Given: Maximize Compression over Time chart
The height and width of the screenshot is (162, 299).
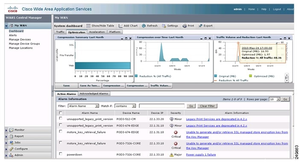Looking at the screenshot, I should (205, 38).
